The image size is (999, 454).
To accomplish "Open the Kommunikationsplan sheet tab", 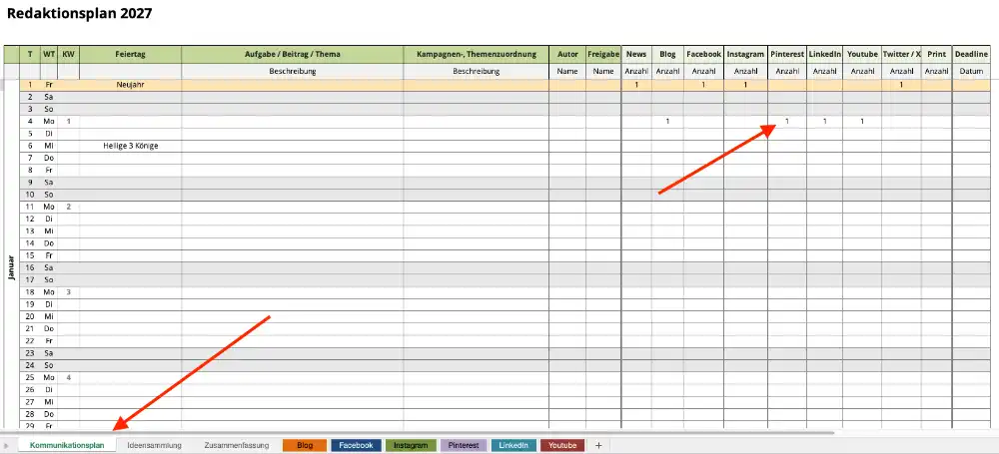I will point(66,445).
